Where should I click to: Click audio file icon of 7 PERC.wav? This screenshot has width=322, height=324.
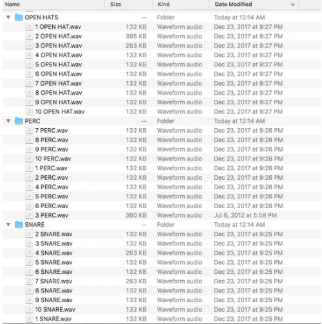point(29,131)
